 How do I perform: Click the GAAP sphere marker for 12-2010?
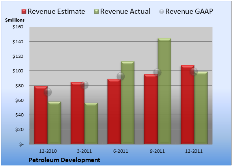pyautogui.click(x=48, y=92)
